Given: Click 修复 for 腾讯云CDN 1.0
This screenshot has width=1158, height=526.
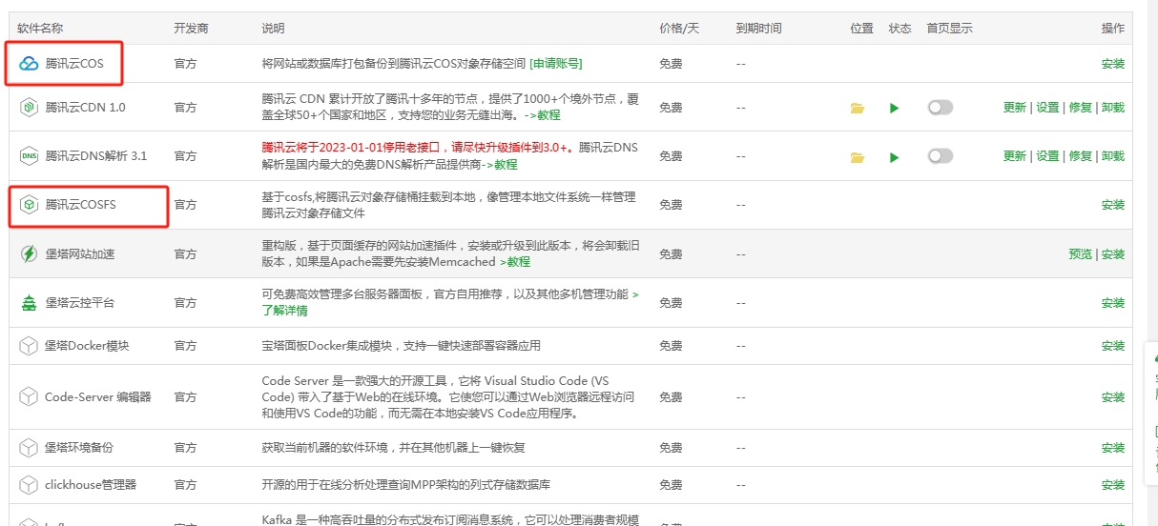Looking at the screenshot, I should pos(1080,108).
